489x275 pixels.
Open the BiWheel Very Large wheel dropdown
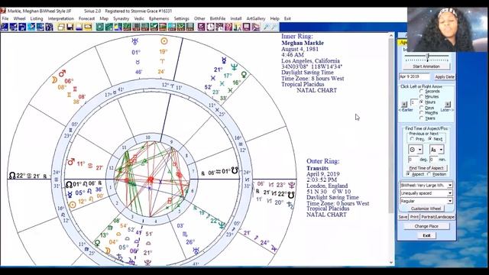click(x=426, y=185)
